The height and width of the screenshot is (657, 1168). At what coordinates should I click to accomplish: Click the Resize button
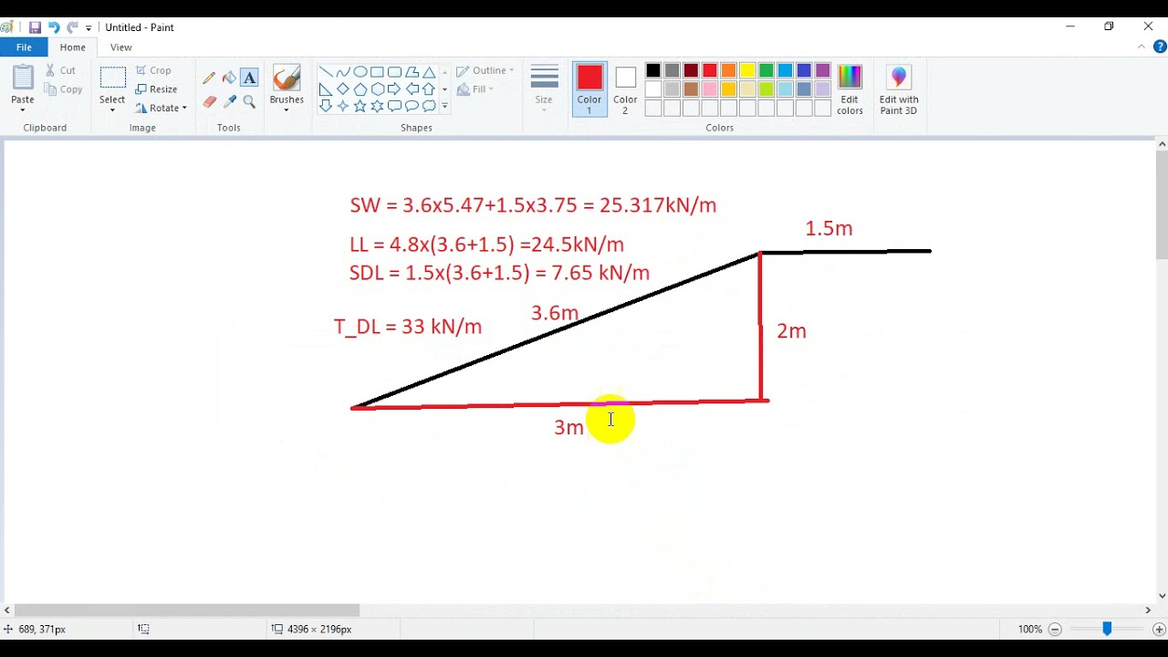[x=156, y=89]
